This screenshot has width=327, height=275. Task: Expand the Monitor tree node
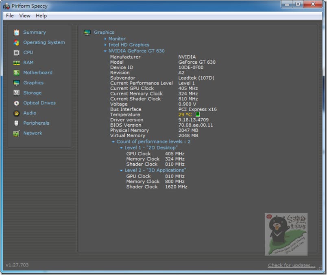click(x=105, y=39)
